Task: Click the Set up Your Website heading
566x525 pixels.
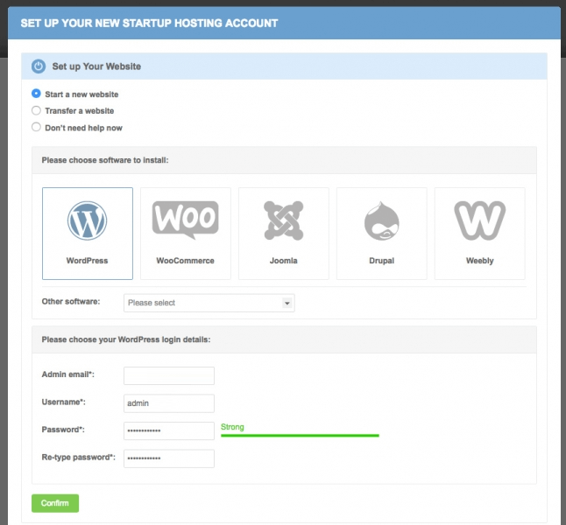Action: coord(96,66)
